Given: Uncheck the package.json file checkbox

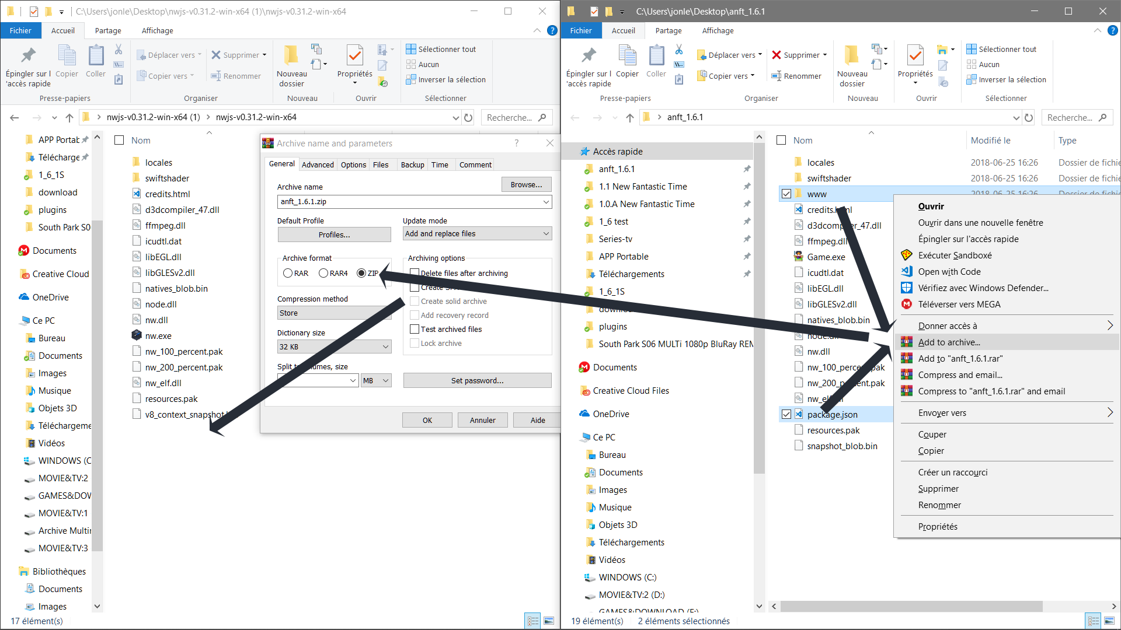Looking at the screenshot, I should [x=786, y=414].
